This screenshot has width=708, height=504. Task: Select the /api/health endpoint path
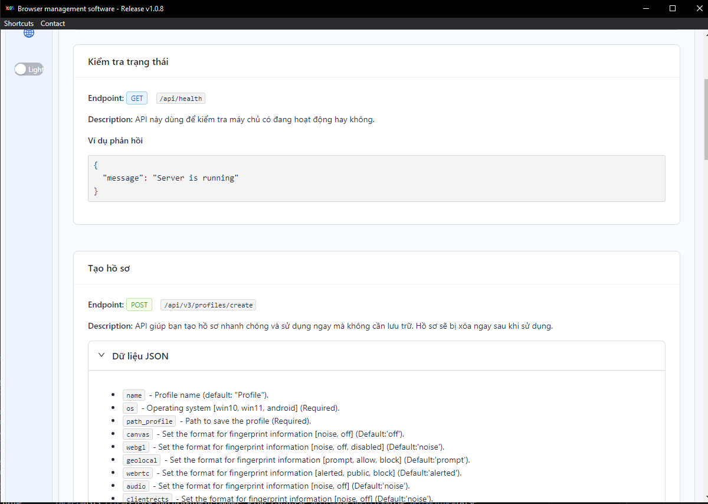[x=181, y=99]
